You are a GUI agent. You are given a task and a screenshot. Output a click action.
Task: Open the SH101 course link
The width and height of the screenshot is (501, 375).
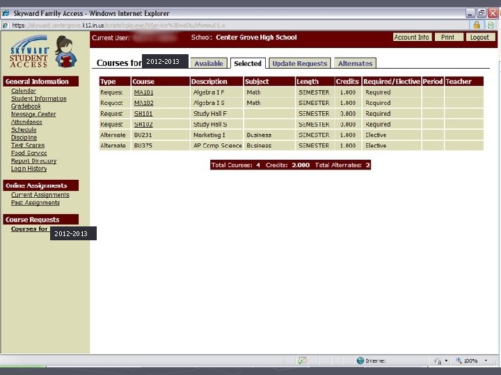143,113
